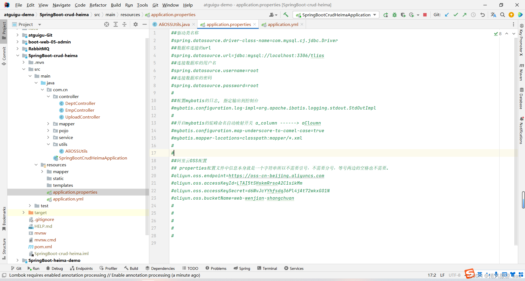This screenshot has height=281, width=525.
Task: Open the Endpoints tool window
Action: coord(81,268)
